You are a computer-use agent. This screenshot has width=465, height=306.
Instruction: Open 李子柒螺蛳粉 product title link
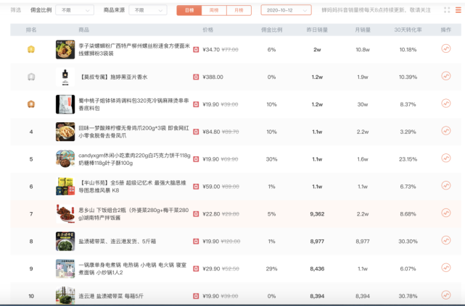click(134, 50)
